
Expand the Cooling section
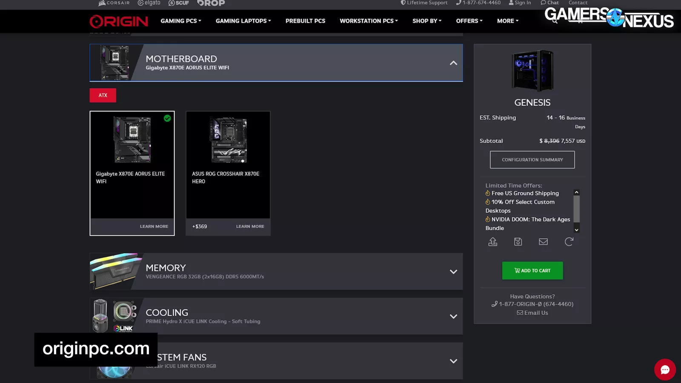[x=453, y=316]
